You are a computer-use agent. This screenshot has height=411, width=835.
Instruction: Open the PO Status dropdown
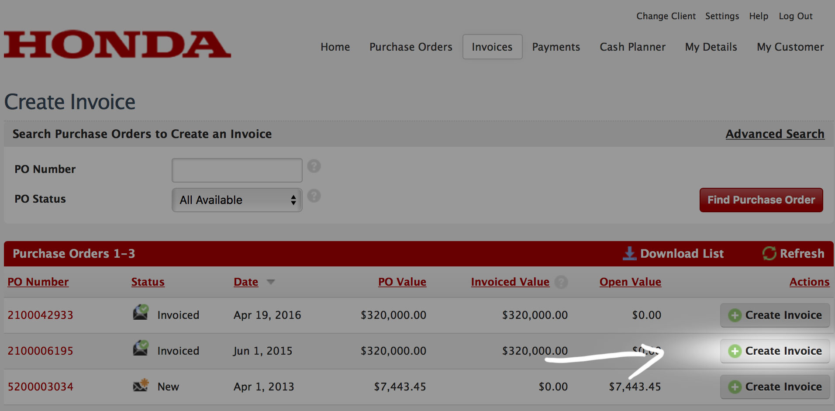(237, 200)
